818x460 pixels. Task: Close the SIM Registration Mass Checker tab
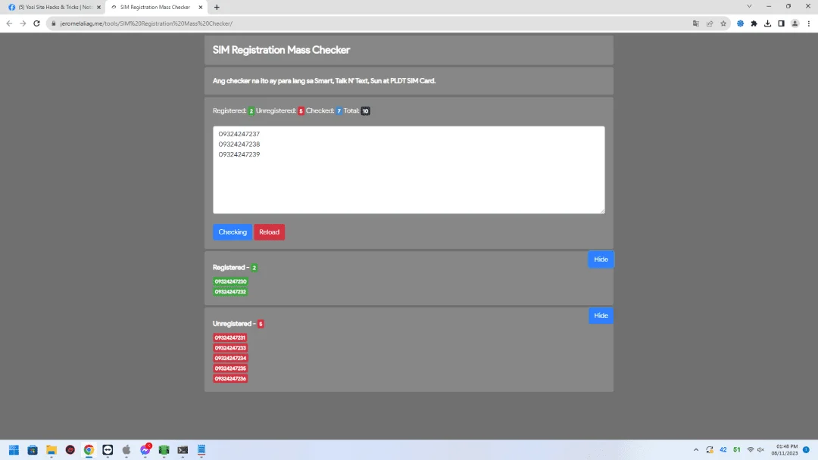[200, 8]
